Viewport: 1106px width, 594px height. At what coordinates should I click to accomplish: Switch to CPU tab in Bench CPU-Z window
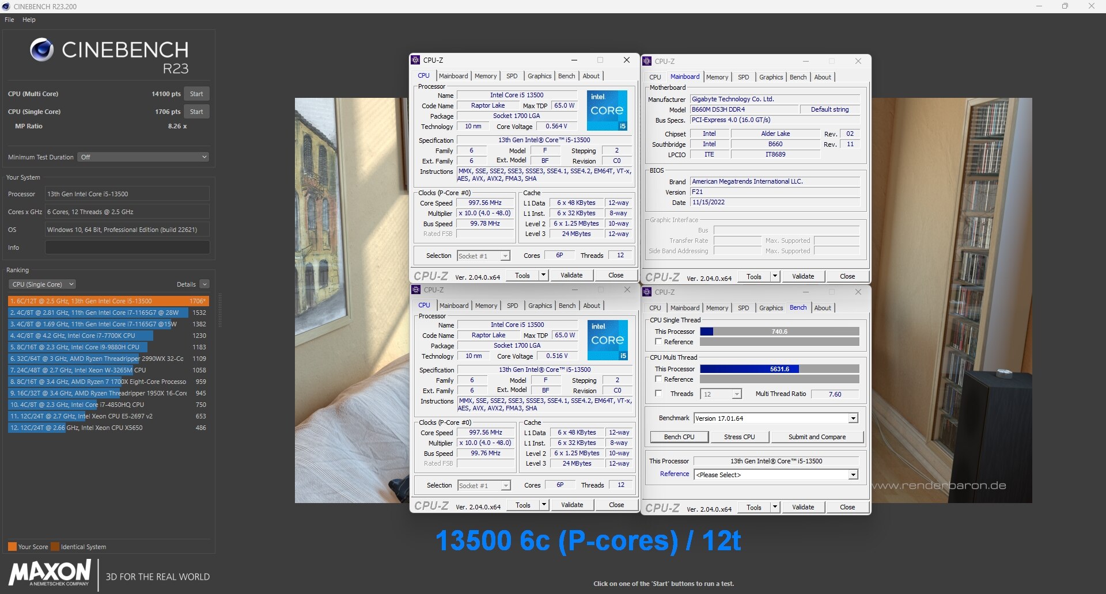click(655, 308)
